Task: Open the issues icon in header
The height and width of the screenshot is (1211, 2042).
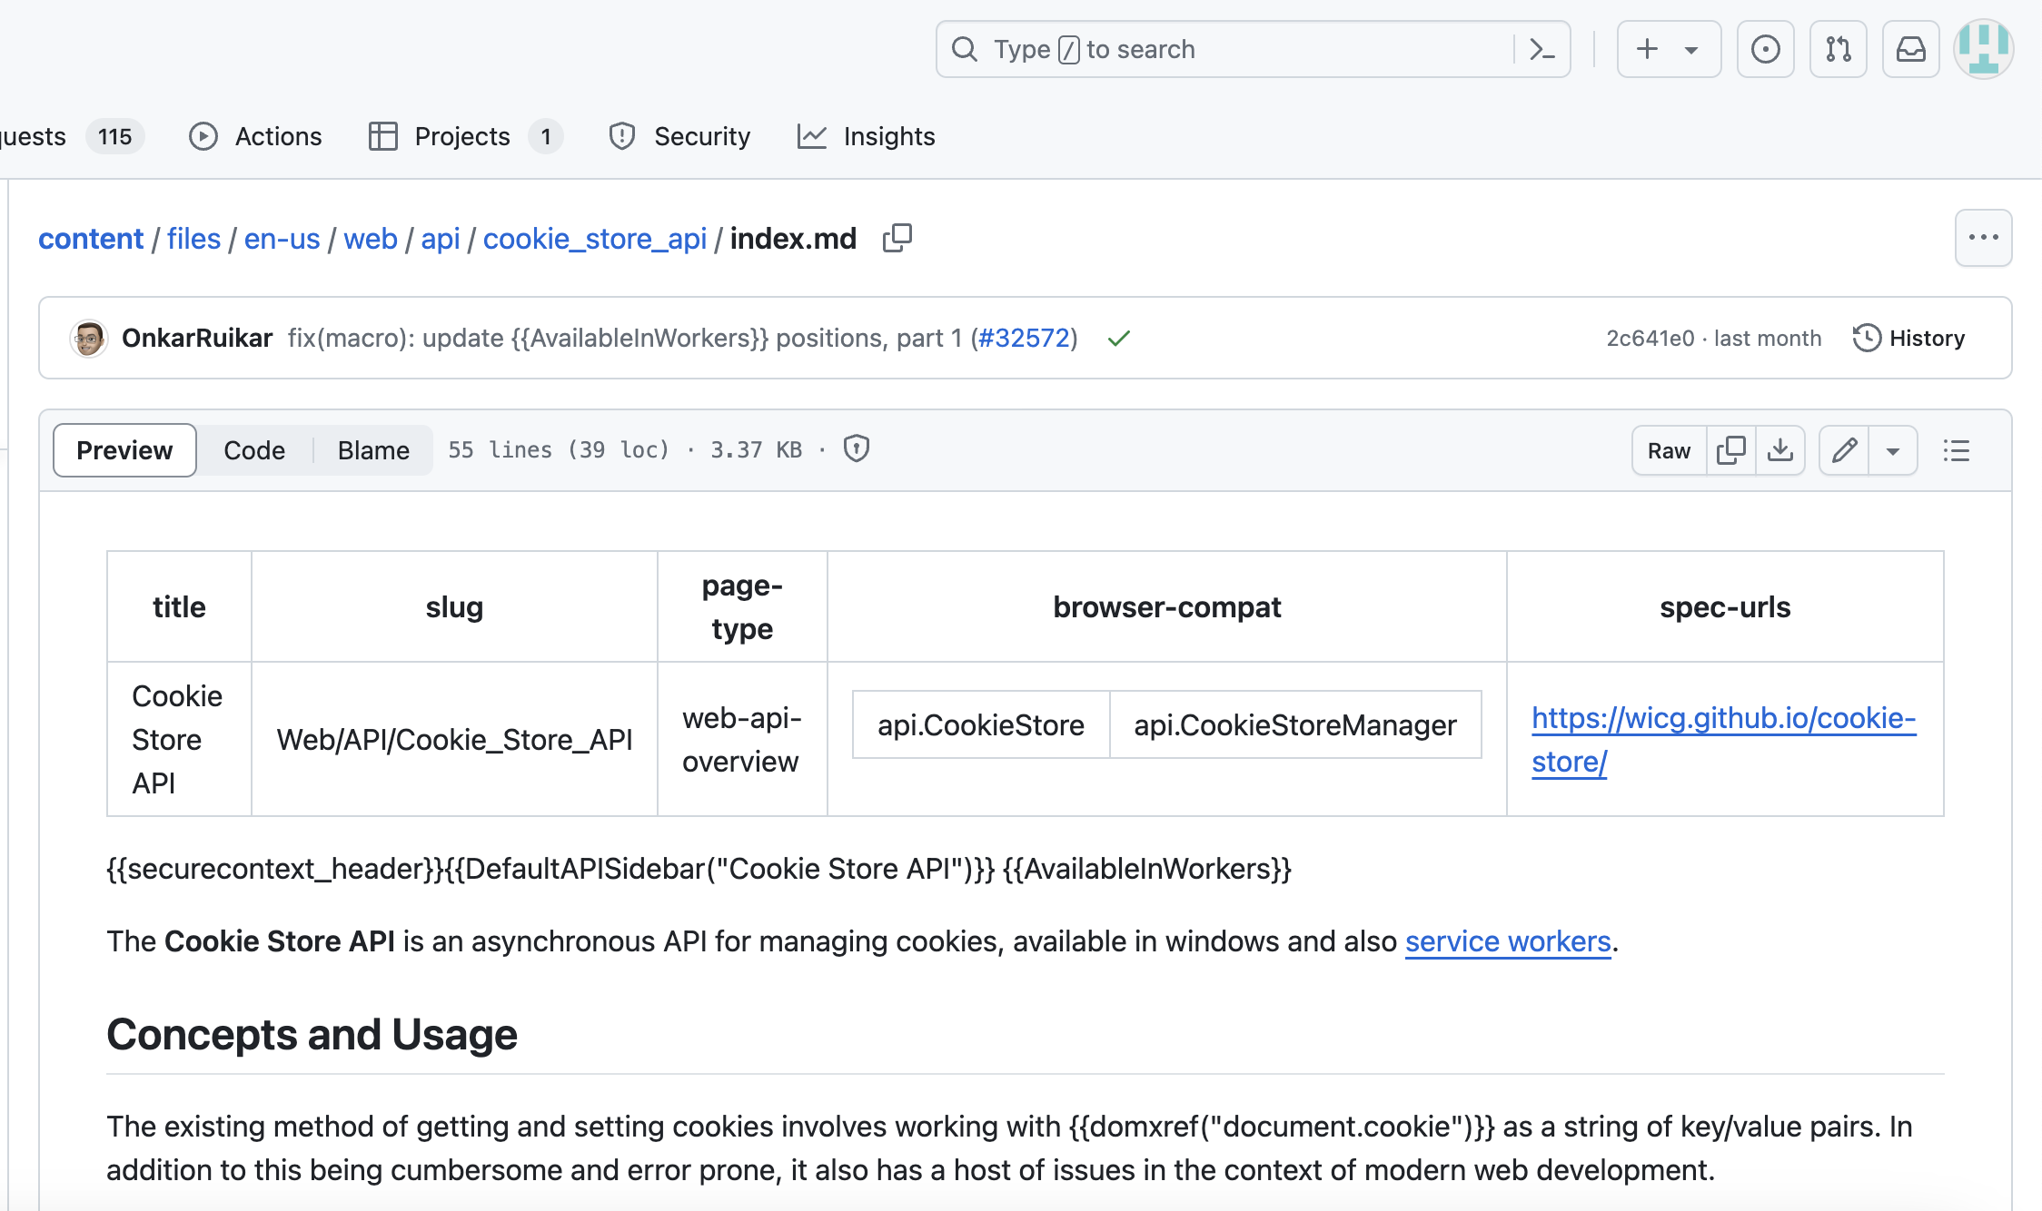Action: 1765,49
